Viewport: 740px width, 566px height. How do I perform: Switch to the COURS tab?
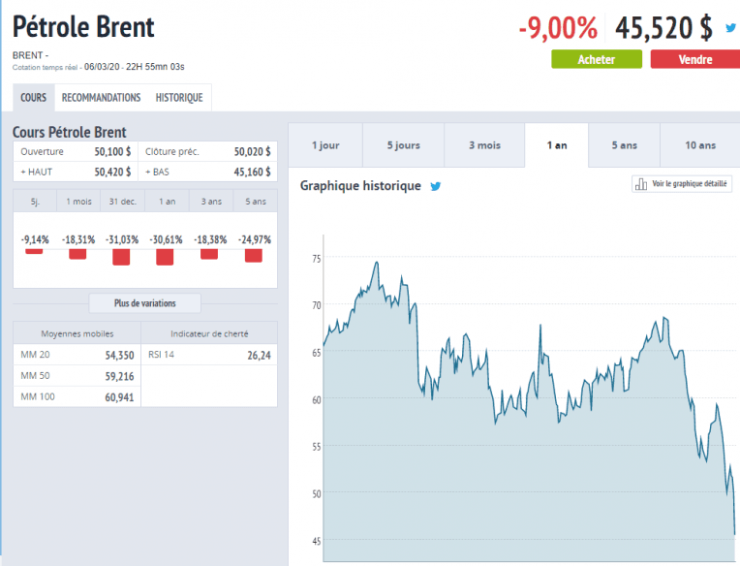[x=33, y=98]
